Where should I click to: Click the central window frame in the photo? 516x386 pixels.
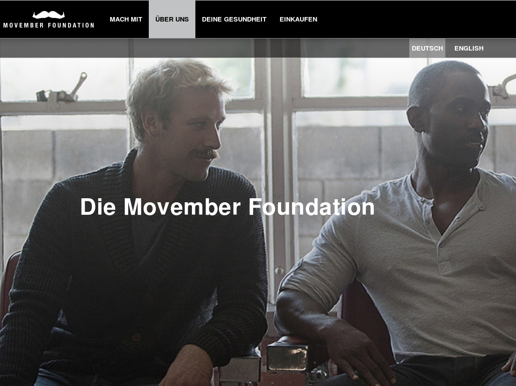click(279, 164)
